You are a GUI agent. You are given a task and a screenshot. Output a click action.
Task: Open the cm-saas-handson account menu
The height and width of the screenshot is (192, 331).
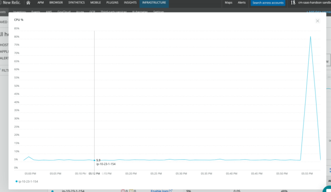(x=310, y=3)
